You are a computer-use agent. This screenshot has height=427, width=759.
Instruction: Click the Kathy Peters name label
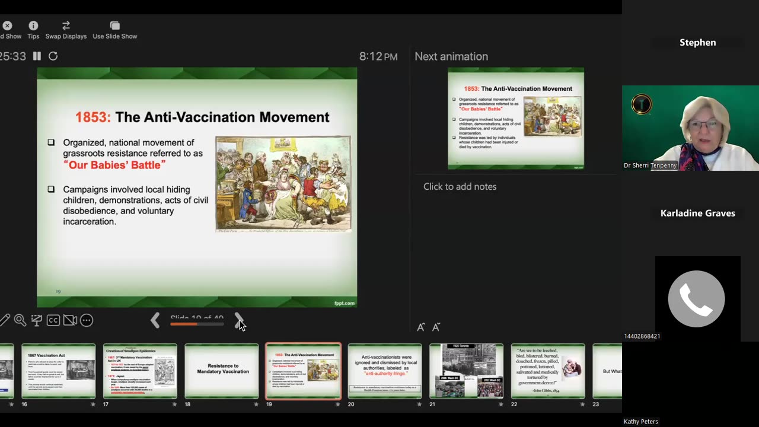click(641, 422)
